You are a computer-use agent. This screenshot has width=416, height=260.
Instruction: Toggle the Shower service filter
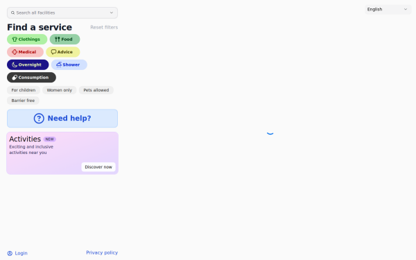[69, 64]
